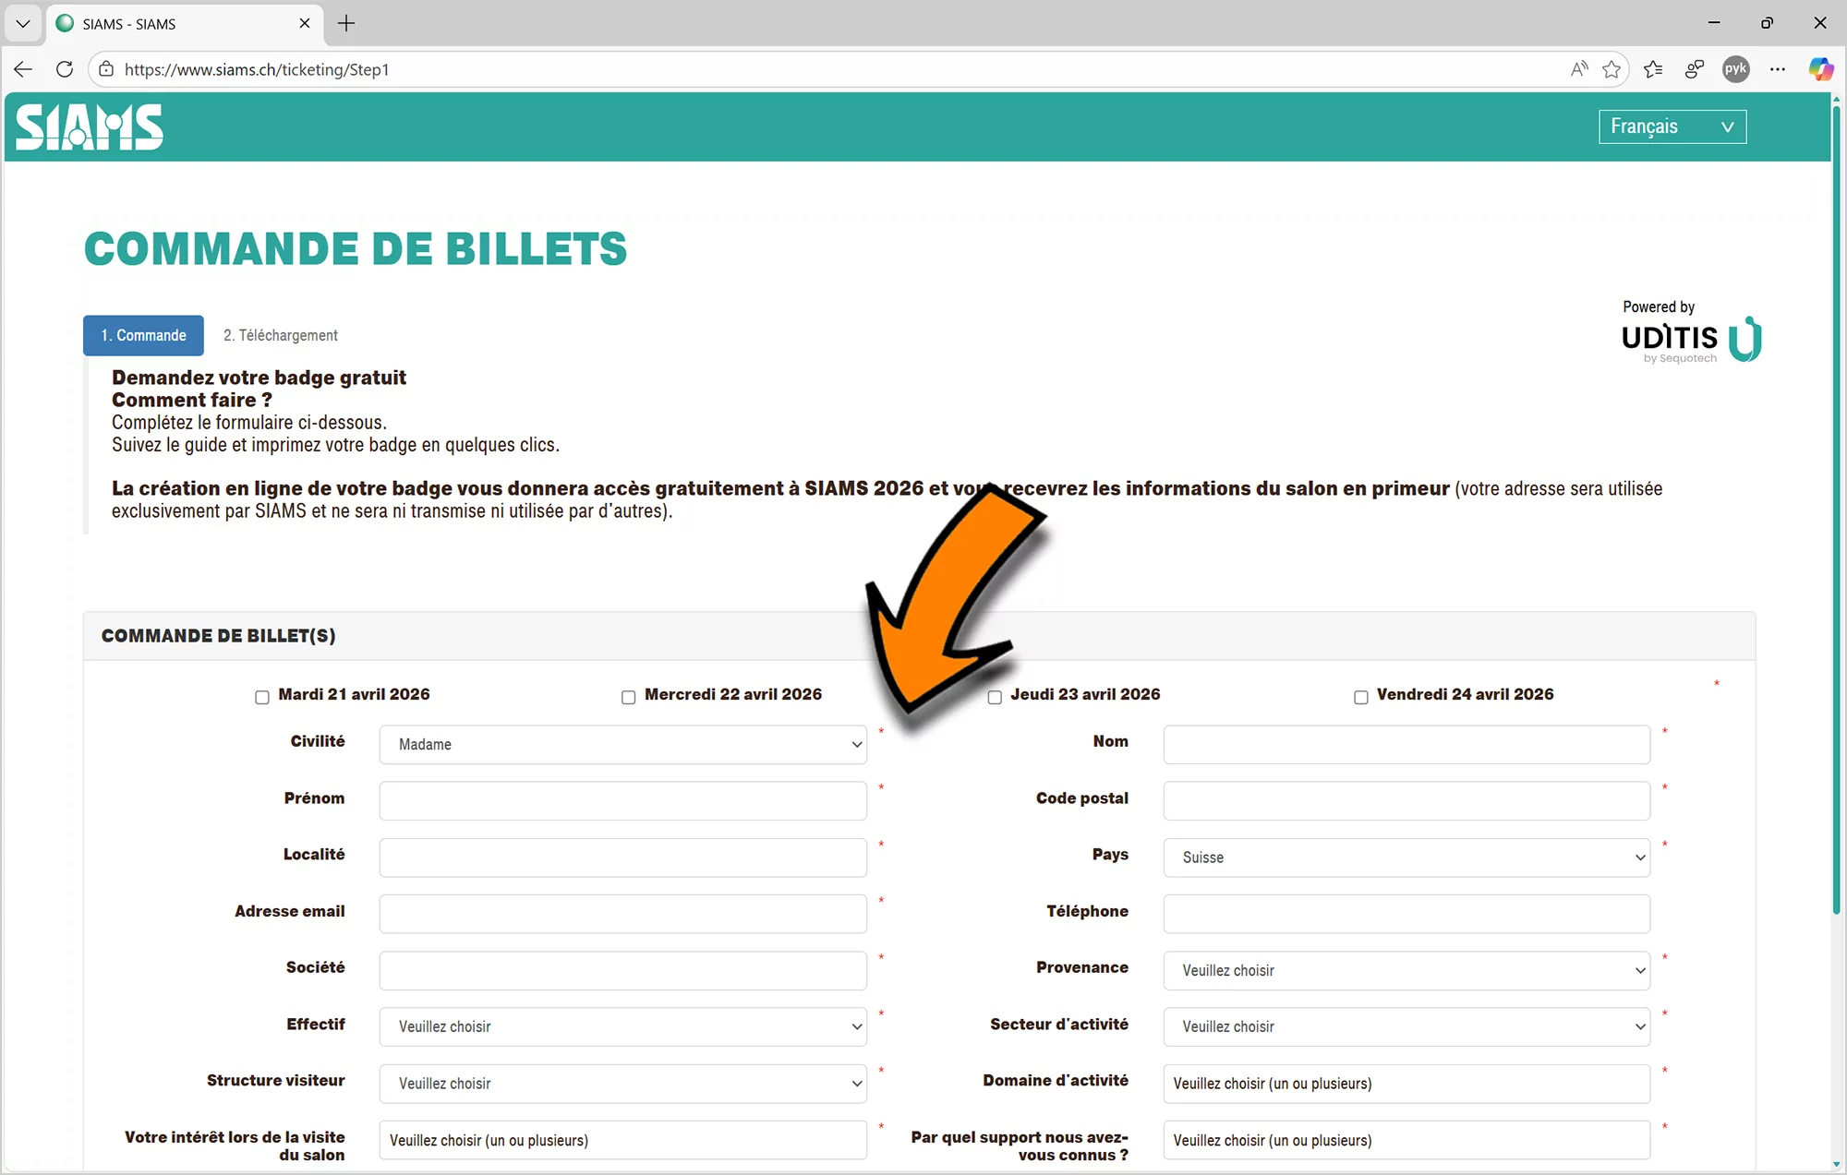The height and width of the screenshot is (1175, 1847).
Task: Open a new browser tab
Action: 346,24
